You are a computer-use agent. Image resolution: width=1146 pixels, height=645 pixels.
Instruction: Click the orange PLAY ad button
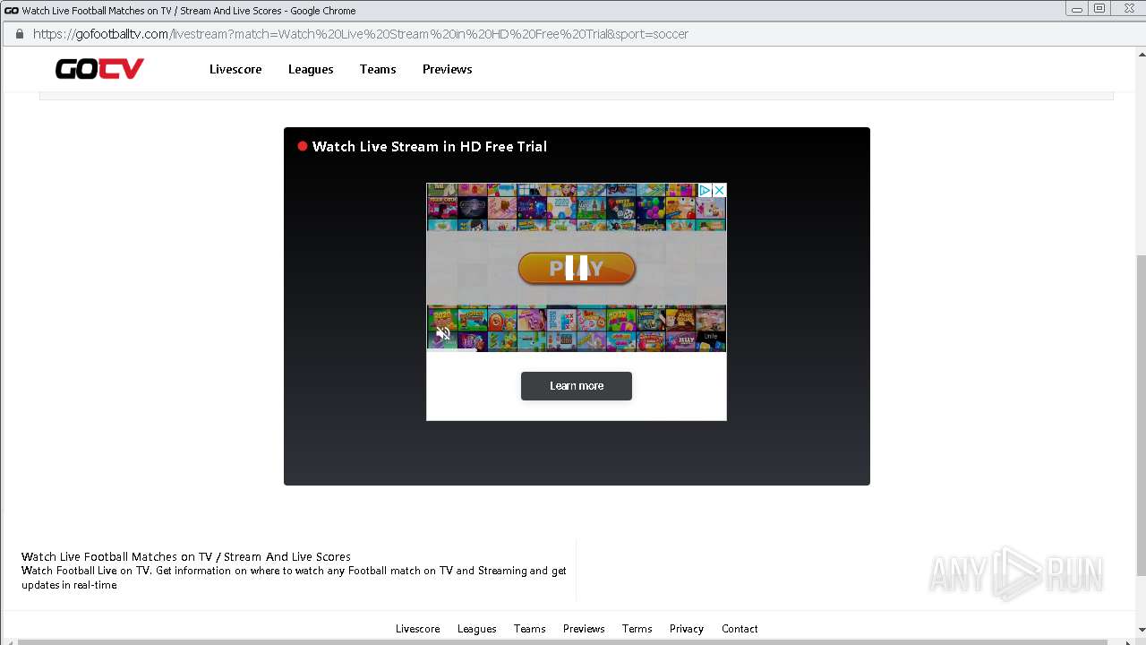pyautogui.click(x=577, y=268)
